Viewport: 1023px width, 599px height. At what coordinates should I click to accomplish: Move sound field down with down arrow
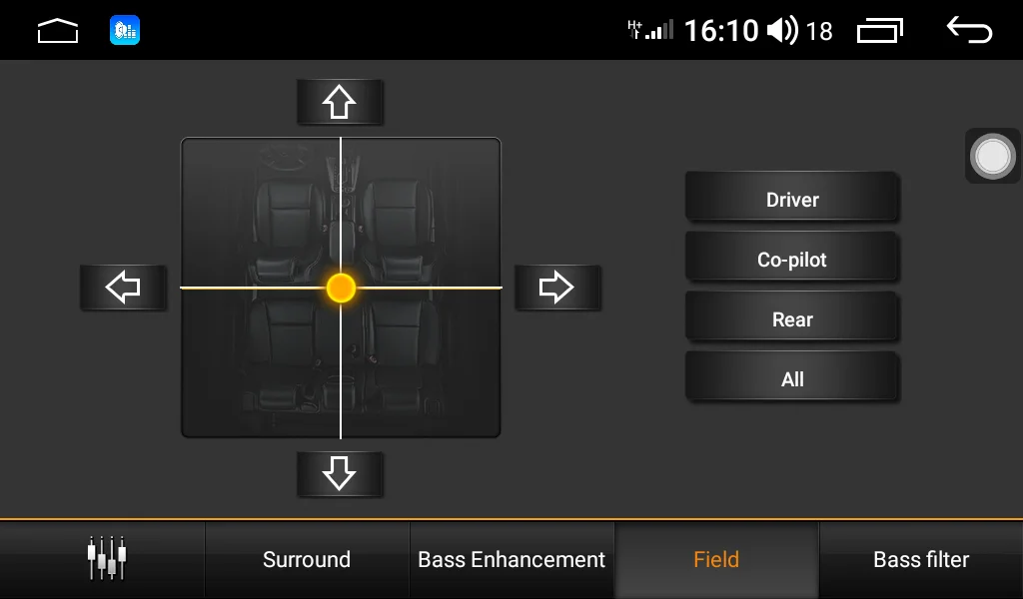click(x=340, y=474)
